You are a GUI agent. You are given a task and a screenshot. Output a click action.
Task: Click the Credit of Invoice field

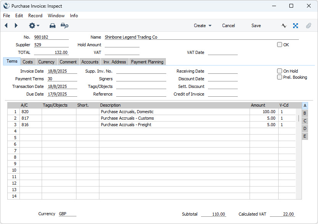223,94
